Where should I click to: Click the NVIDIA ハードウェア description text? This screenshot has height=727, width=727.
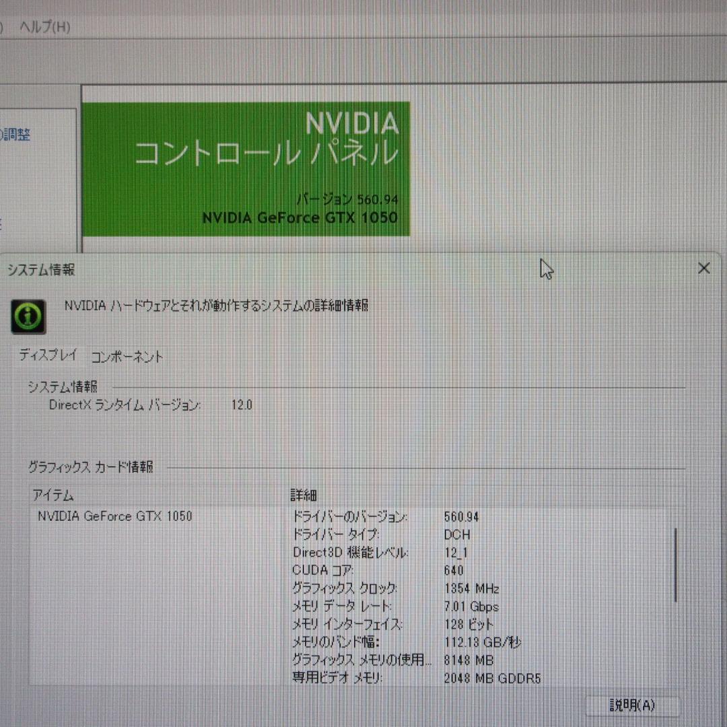click(217, 306)
